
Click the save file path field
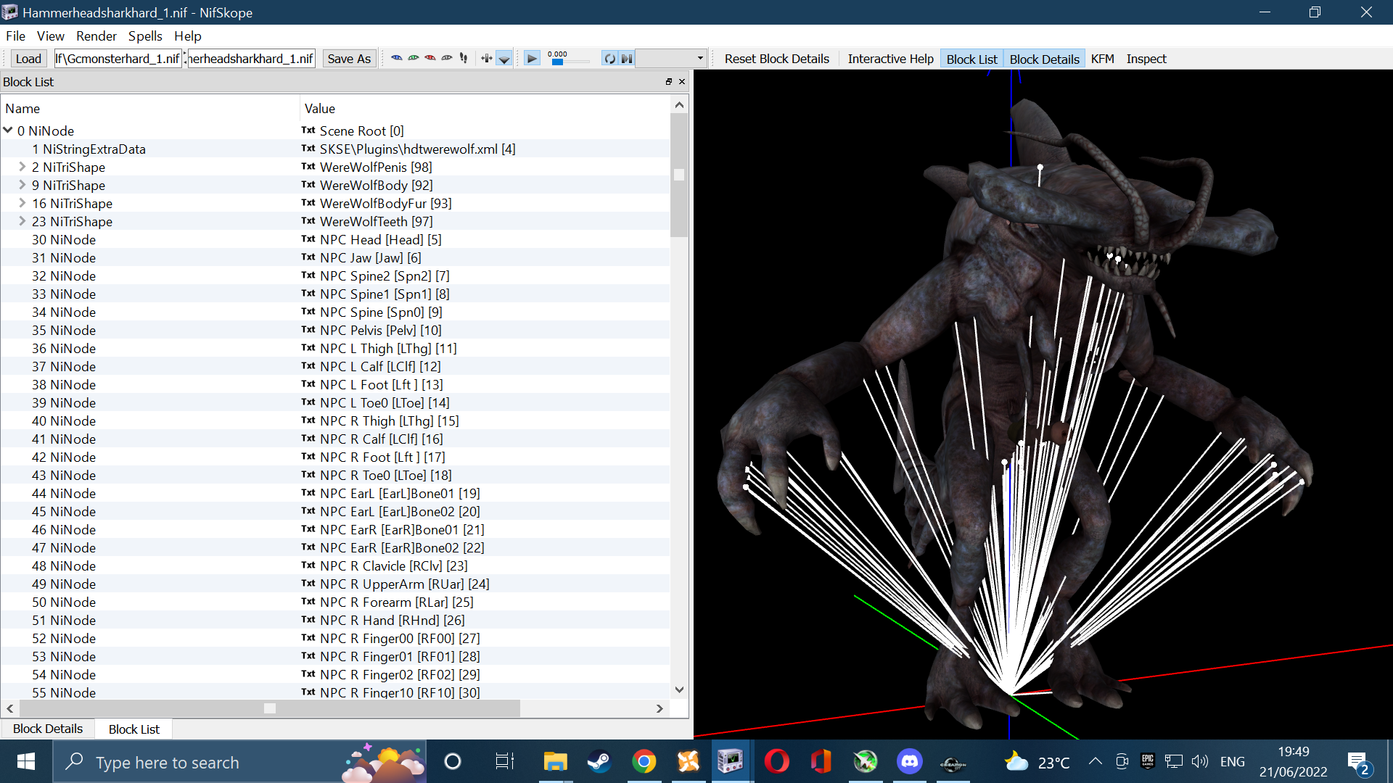coord(251,59)
